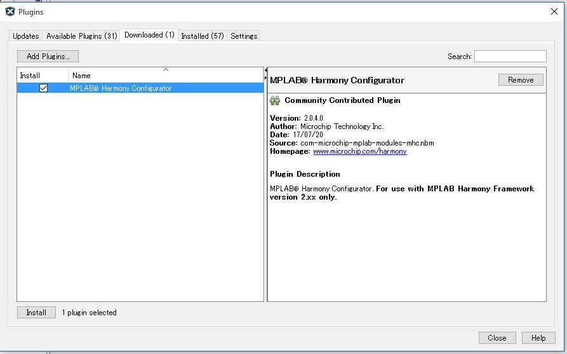This screenshot has height=354, width=567.
Task: Click the Author Microchip Technology Inc. text
Action: pyautogui.click(x=327, y=126)
